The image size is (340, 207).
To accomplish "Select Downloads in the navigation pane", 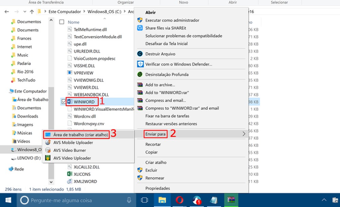I will 28,116.
